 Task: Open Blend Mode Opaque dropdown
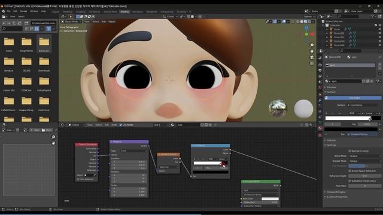365,156
